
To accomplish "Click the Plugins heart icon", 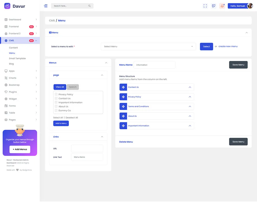I will (6, 92).
